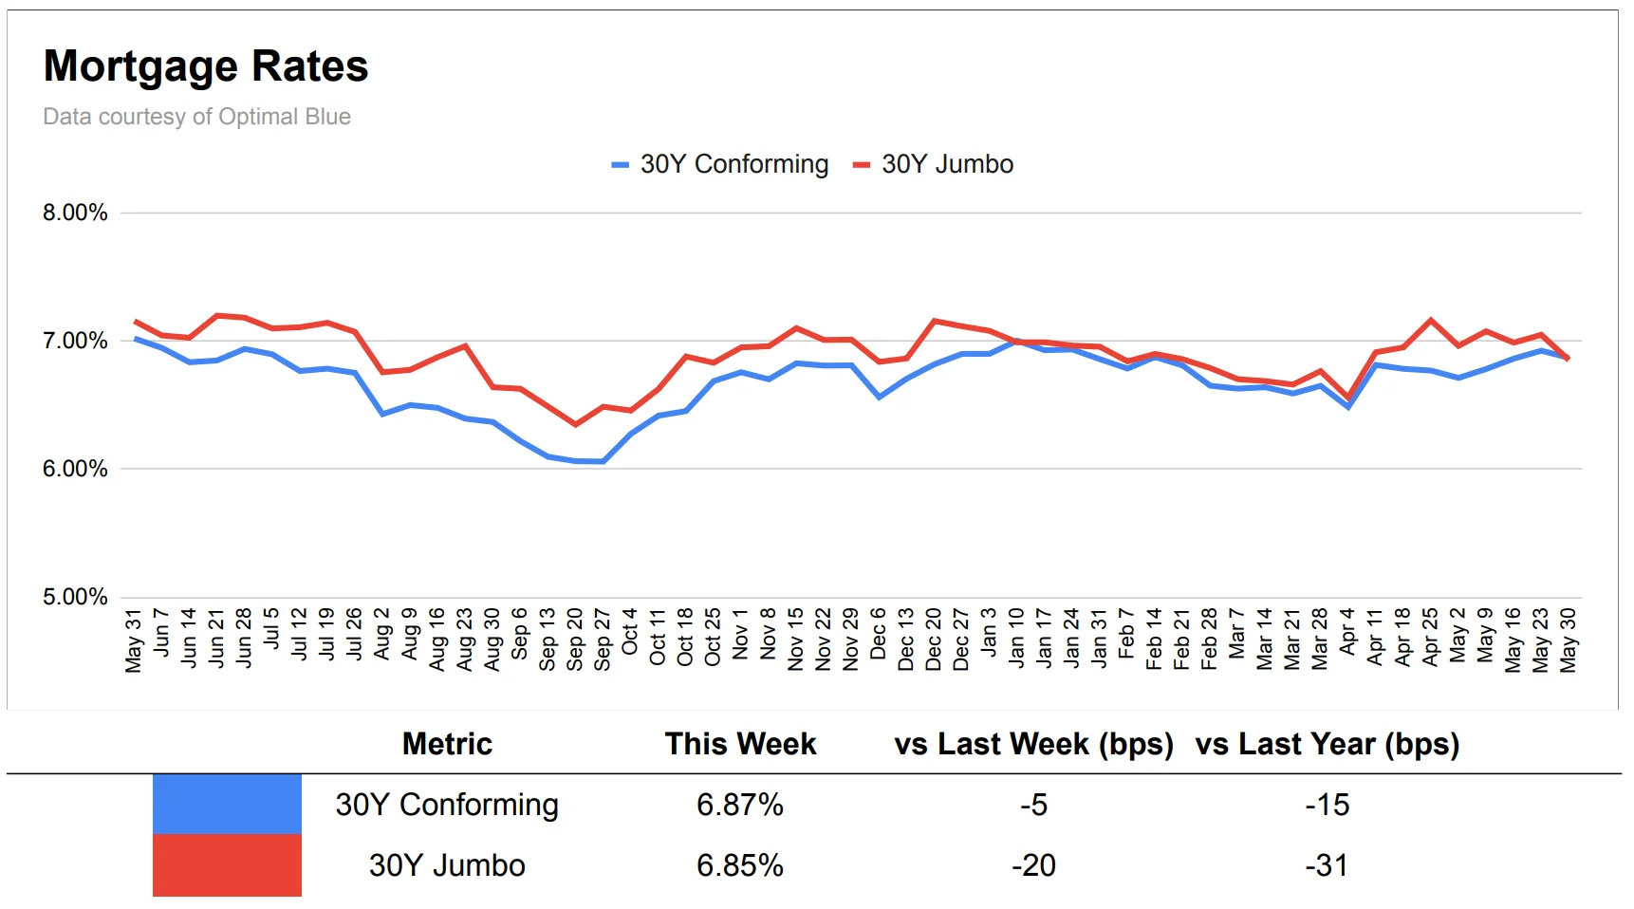The height and width of the screenshot is (909, 1634).
Task: Click the 5.00% y-axis label
Action: (x=75, y=597)
